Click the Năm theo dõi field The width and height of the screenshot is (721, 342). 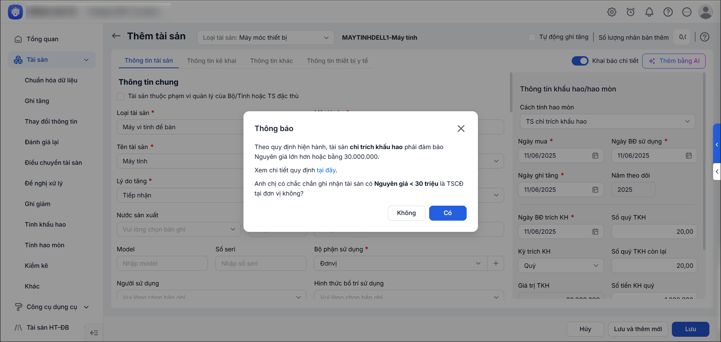633,190
